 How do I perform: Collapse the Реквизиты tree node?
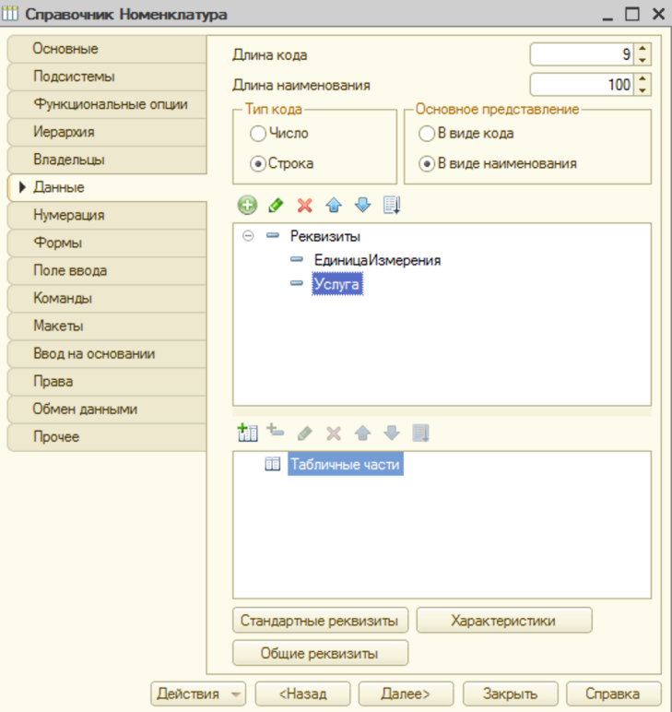tap(248, 236)
